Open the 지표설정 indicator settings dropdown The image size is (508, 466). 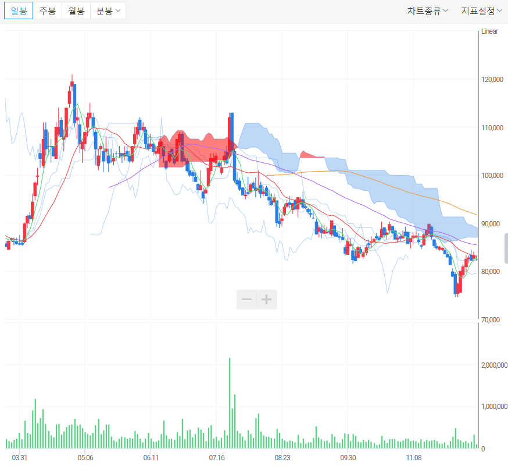click(x=481, y=11)
